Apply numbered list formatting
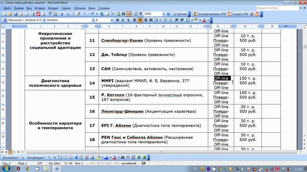 [165, 20]
